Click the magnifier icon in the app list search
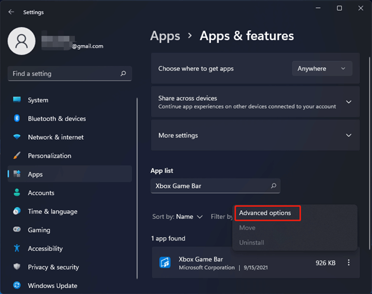Screen dimensions: 372x294 coord(273,186)
